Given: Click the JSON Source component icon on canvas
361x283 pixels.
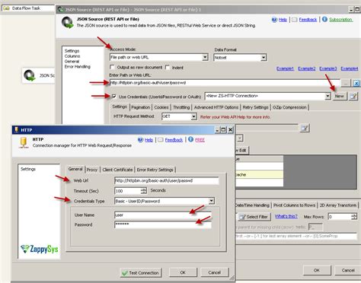Looking at the screenshot, I should 30,75.
